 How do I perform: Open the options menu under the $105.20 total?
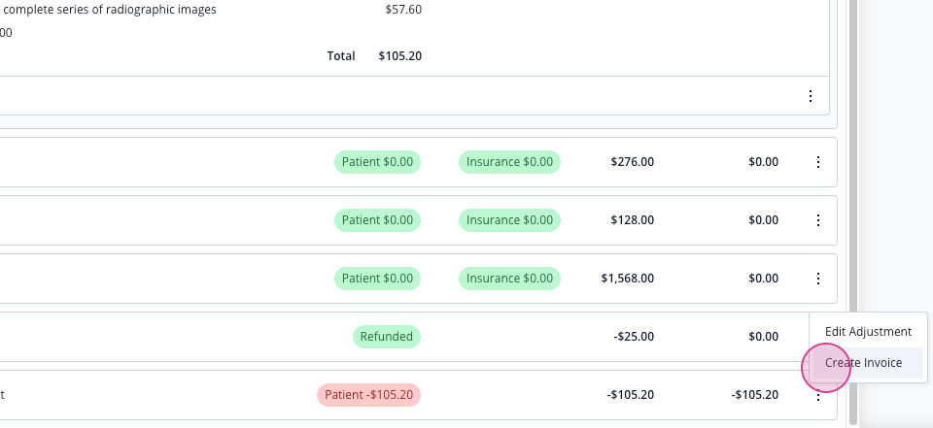tap(811, 96)
